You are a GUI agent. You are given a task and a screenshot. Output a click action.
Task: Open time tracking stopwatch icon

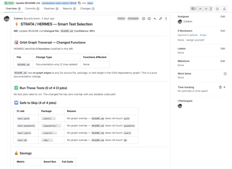click(220, 87)
